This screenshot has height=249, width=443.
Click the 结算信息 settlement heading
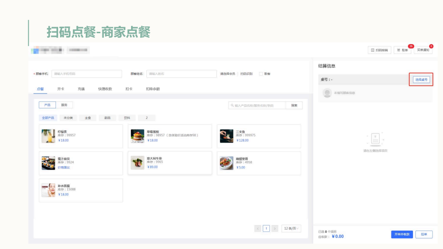(327, 66)
